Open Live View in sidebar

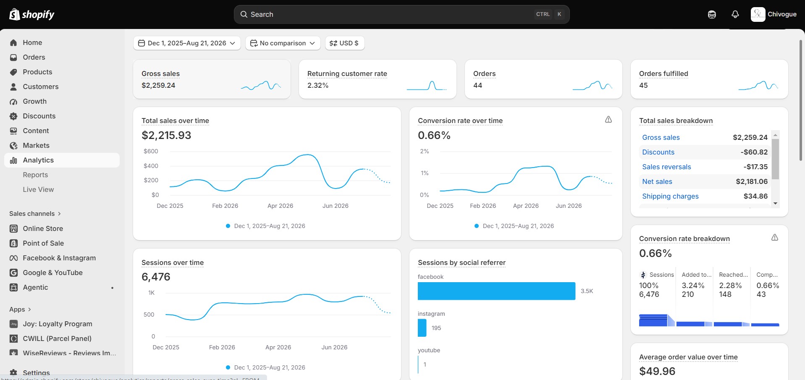pyautogui.click(x=38, y=189)
